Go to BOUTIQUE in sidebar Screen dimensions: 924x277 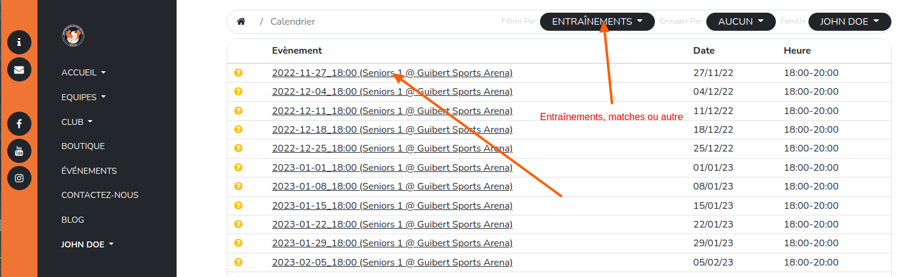pyautogui.click(x=83, y=146)
